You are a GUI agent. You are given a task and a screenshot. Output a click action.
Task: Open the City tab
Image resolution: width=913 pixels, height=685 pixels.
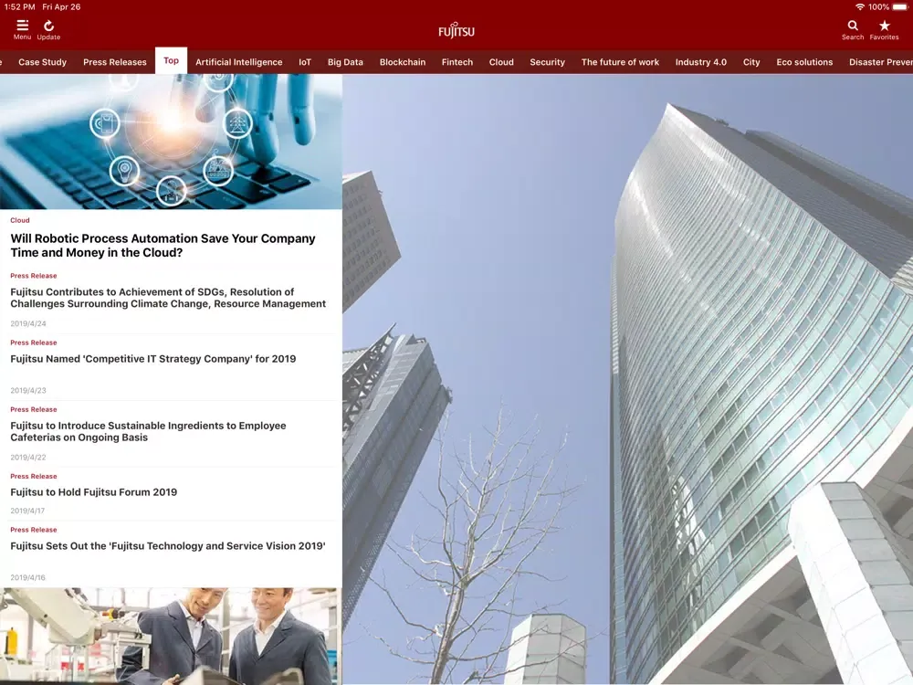[751, 62]
